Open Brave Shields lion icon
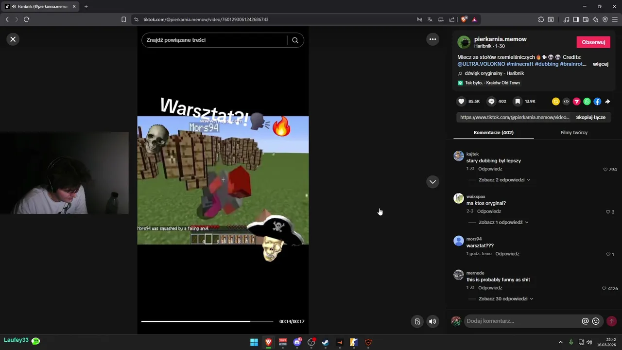The image size is (622, 350). click(x=464, y=19)
